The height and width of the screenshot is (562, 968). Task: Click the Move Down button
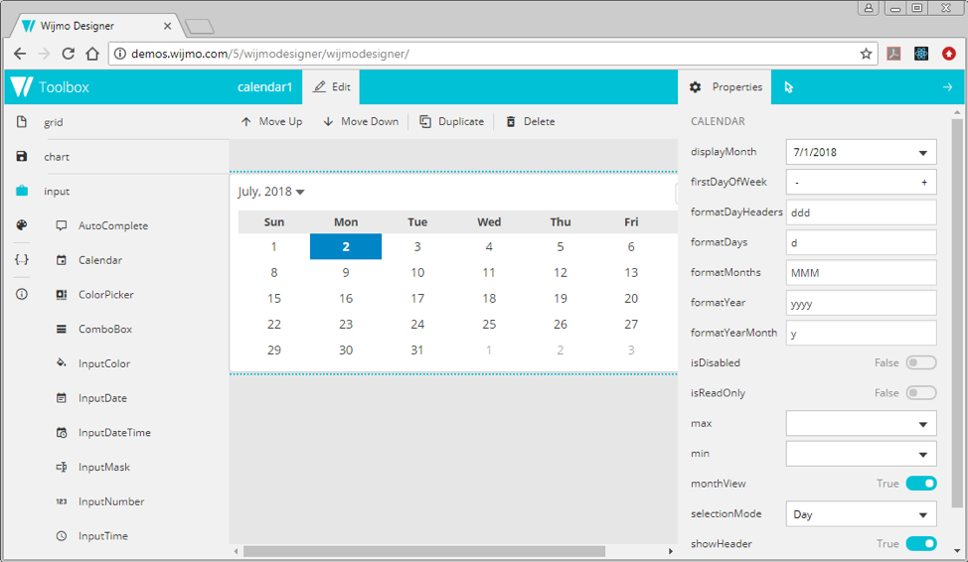361,121
